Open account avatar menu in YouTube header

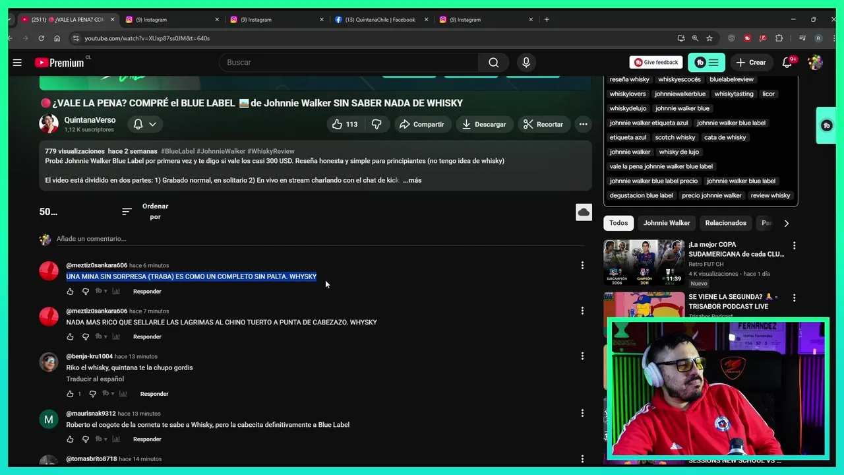[x=816, y=63]
